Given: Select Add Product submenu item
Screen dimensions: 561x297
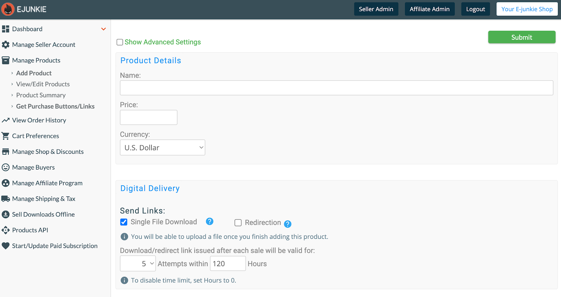Looking at the screenshot, I should pyautogui.click(x=34, y=73).
